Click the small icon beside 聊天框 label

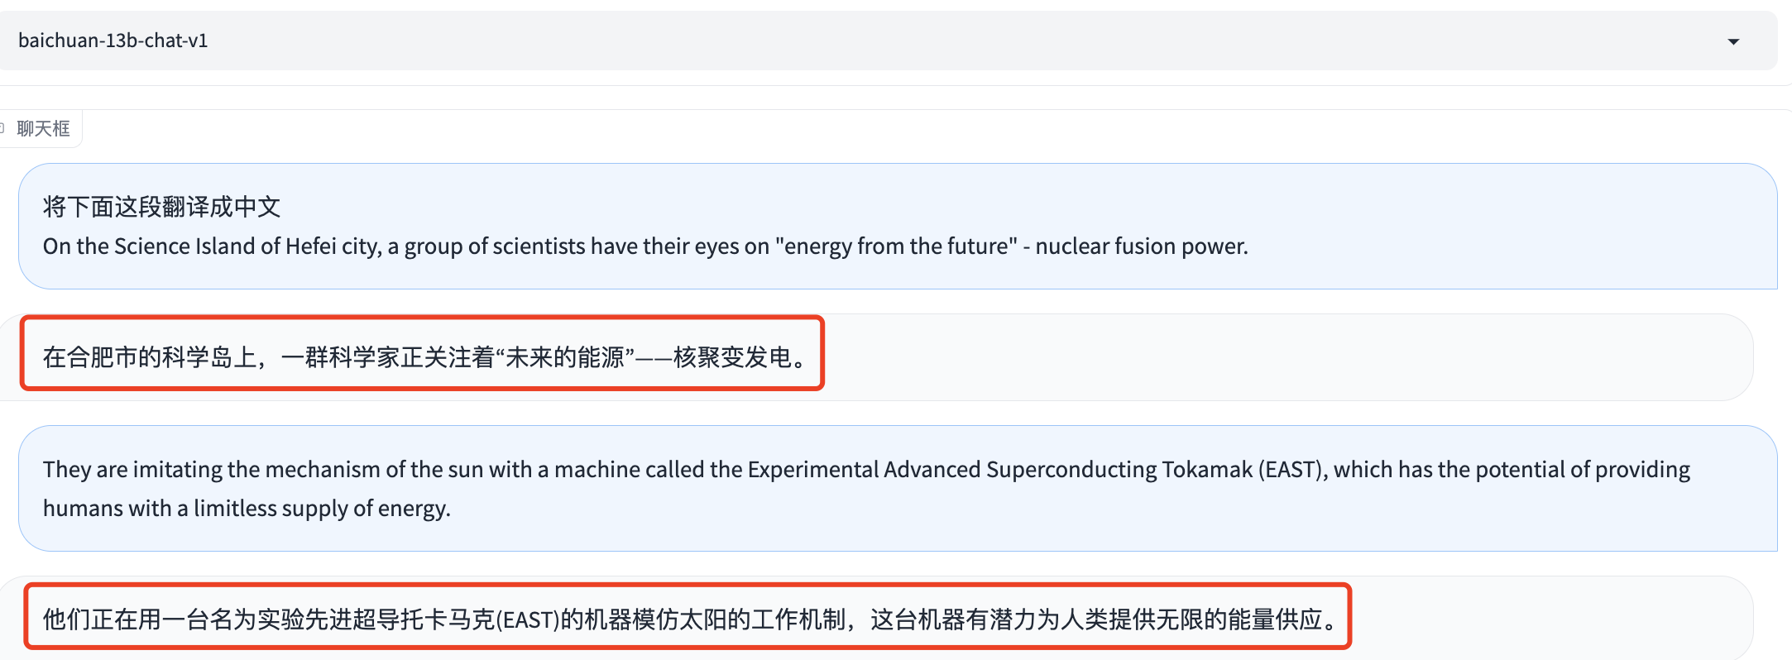coord(2,128)
